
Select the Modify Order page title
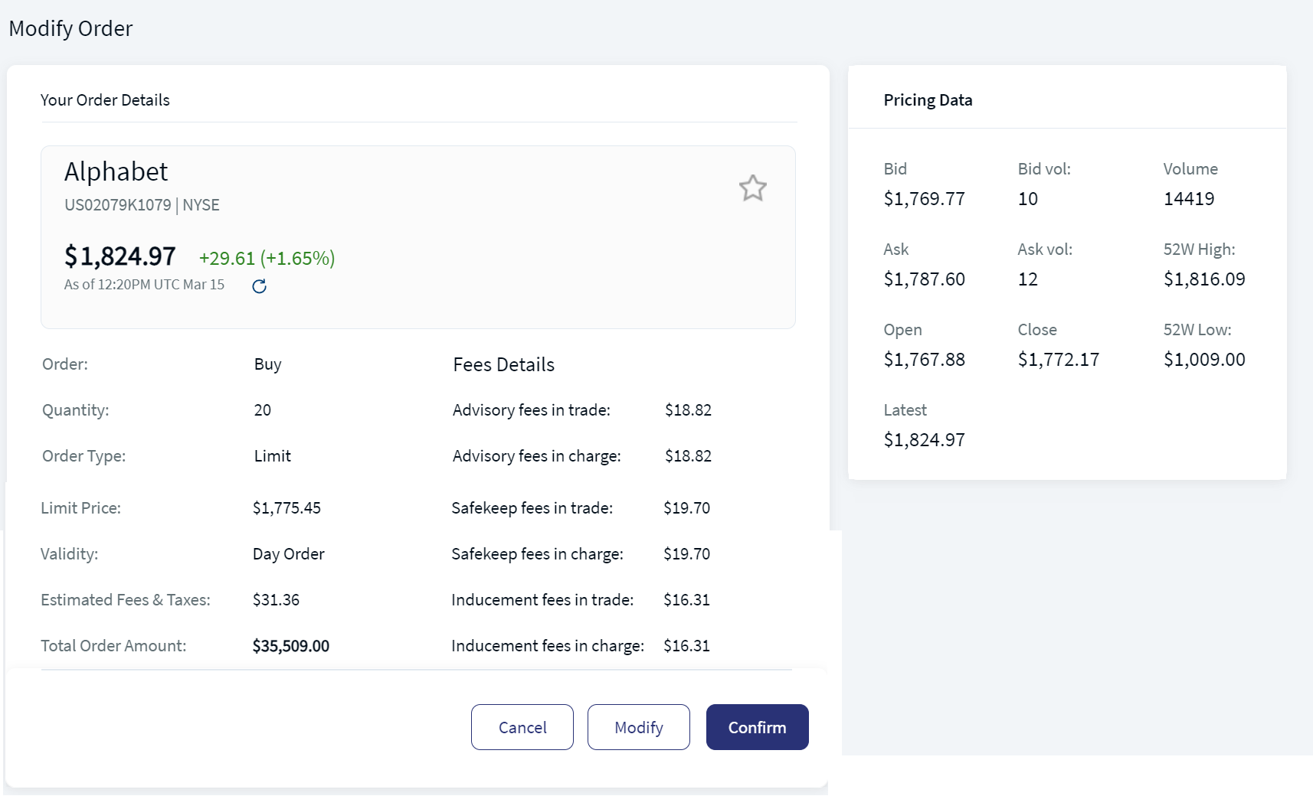tap(70, 29)
